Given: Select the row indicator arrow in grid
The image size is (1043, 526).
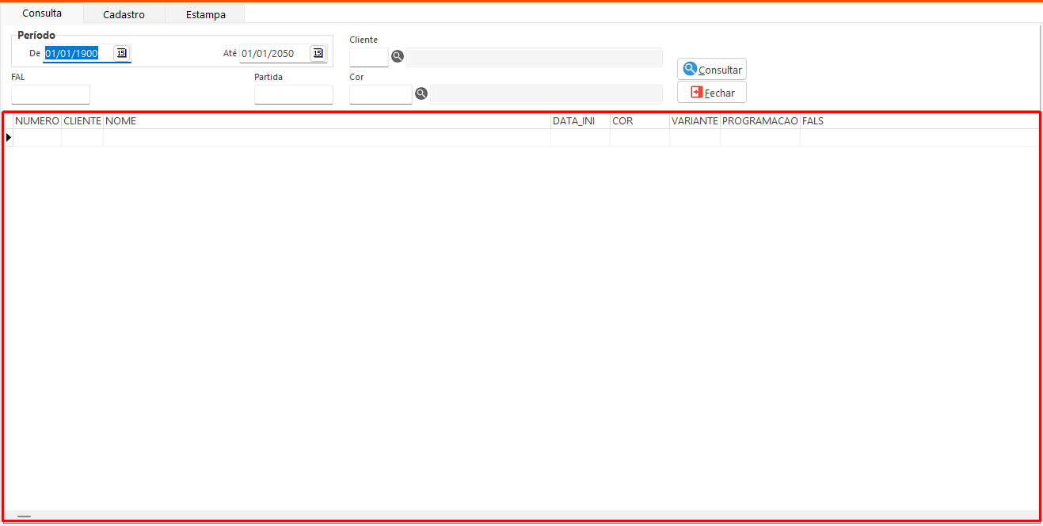Looking at the screenshot, I should [x=9, y=138].
